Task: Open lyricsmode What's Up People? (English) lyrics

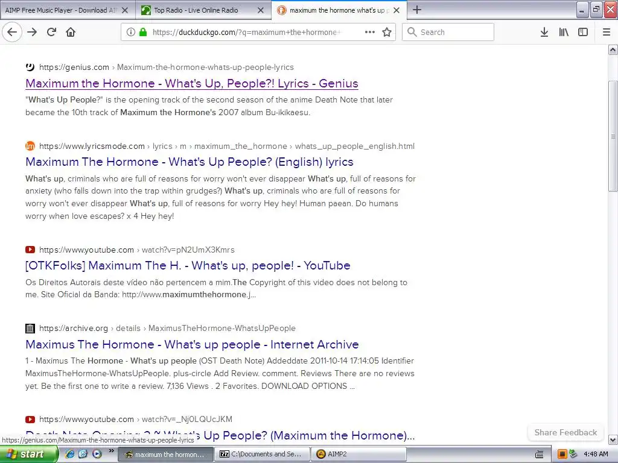Action: click(x=189, y=162)
